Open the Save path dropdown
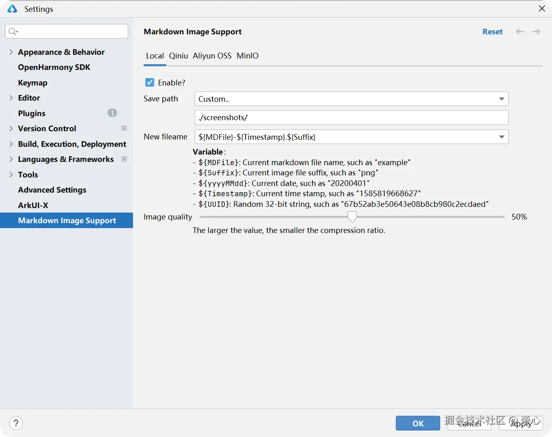Image resolution: width=552 pixels, height=437 pixels. point(501,99)
